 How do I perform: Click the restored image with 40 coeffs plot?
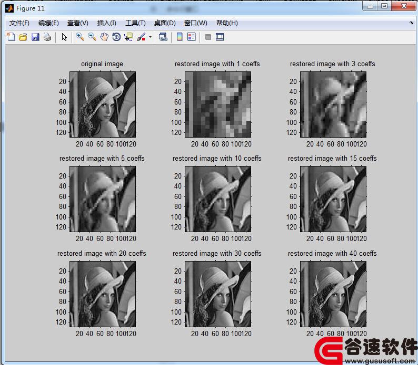click(x=333, y=294)
